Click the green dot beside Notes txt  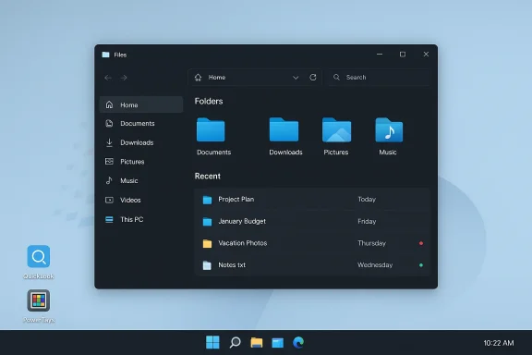pos(421,265)
